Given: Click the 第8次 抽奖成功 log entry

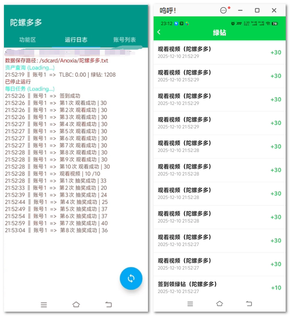Looking at the screenshot, I should [56, 231].
